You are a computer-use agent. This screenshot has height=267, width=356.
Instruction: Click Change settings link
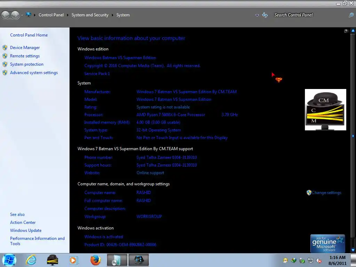(x=326, y=193)
